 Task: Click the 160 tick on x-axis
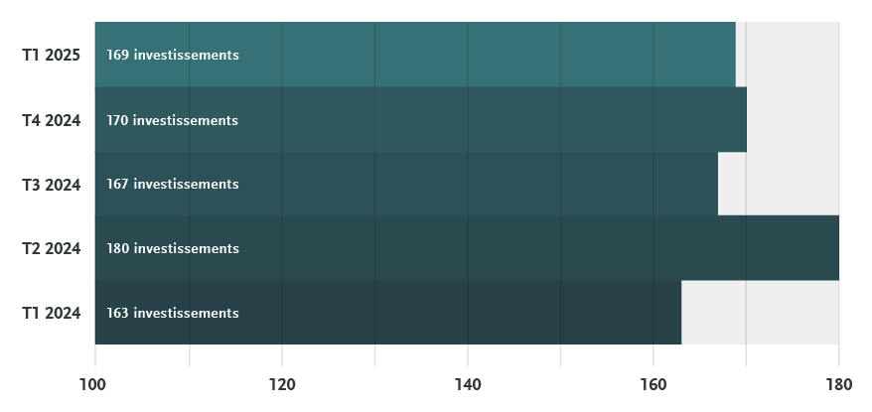(653, 385)
